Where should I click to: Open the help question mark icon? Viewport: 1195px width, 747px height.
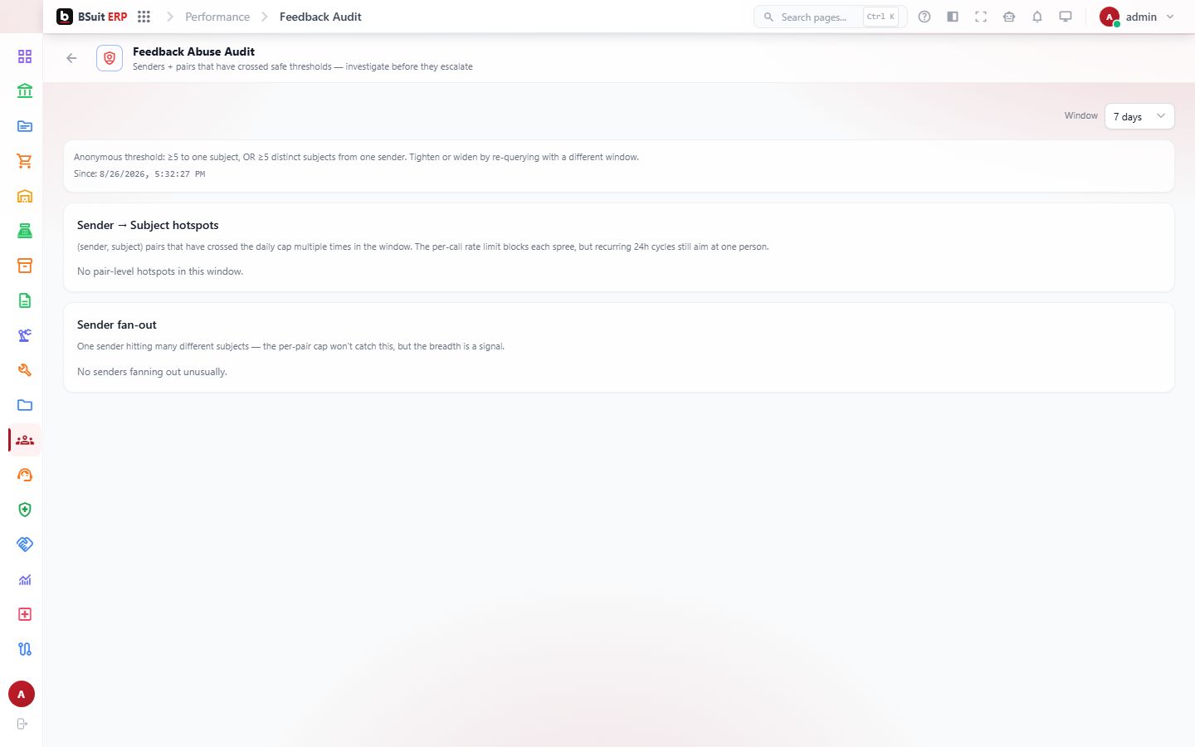point(924,17)
